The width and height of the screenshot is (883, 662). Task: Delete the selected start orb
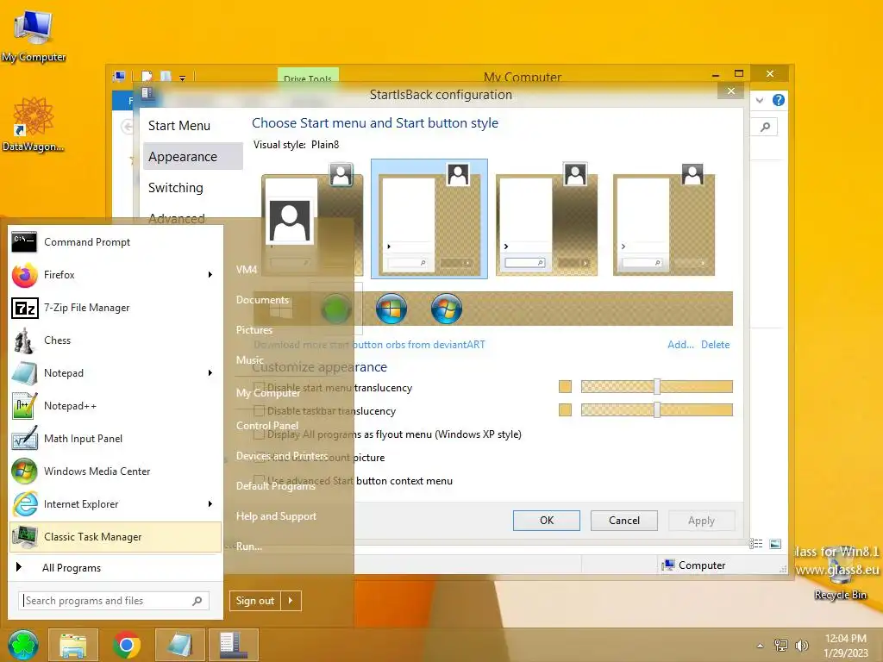[715, 345]
